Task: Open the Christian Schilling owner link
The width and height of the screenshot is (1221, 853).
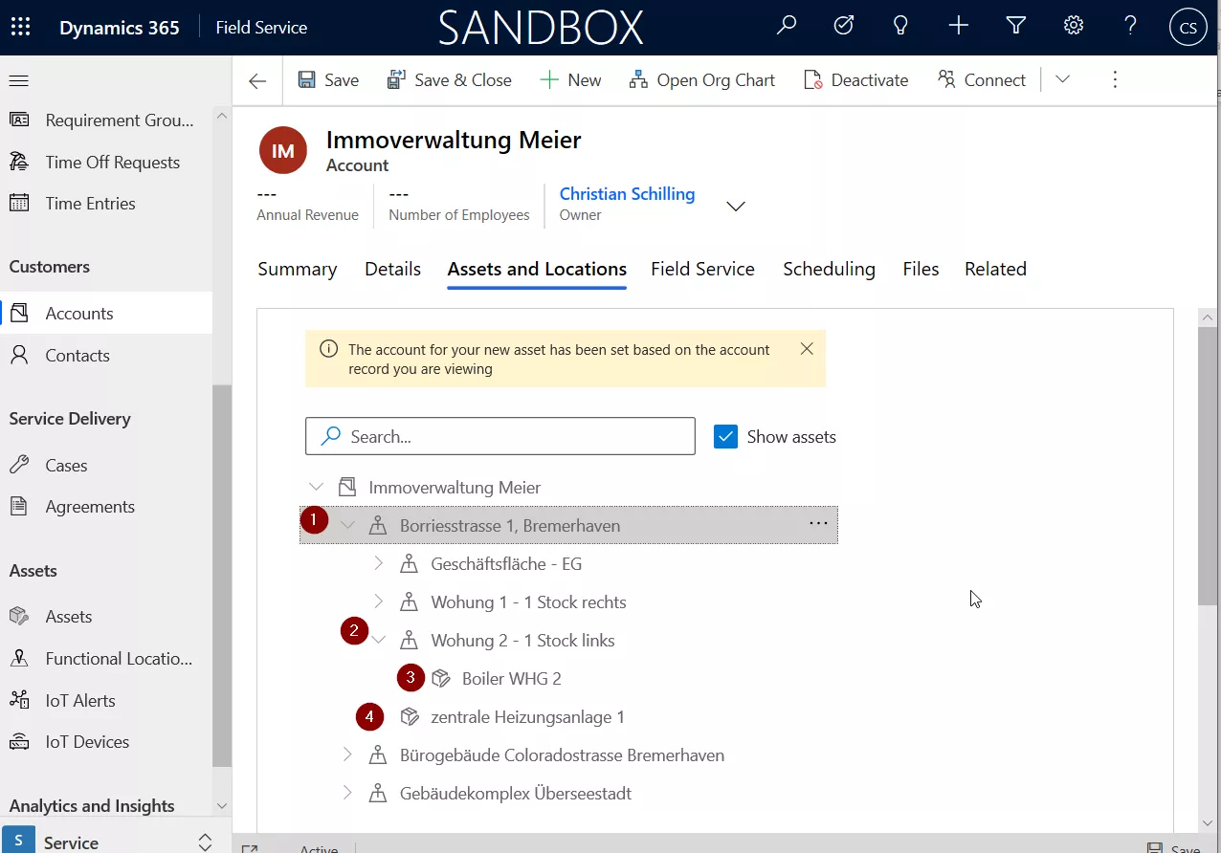Action: [627, 194]
